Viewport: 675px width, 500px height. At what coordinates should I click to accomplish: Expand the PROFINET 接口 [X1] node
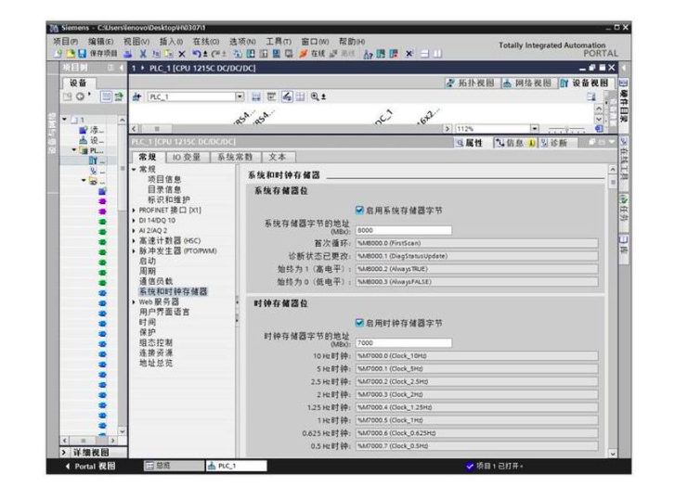click(x=134, y=211)
